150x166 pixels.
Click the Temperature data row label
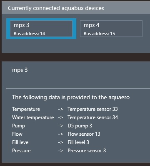(26, 109)
